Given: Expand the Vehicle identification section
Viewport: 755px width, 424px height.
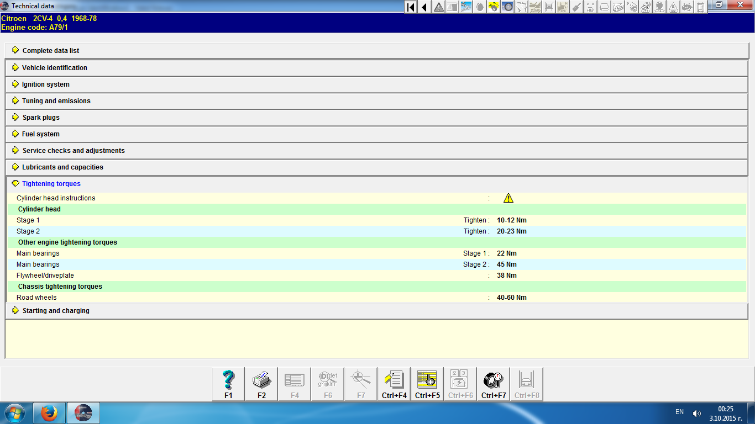Looking at the screenshot, I should coord(54,68).
